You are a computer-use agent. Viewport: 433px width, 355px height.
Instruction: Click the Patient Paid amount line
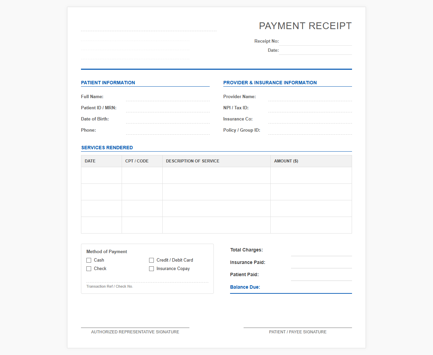click(x=322, y=276)
